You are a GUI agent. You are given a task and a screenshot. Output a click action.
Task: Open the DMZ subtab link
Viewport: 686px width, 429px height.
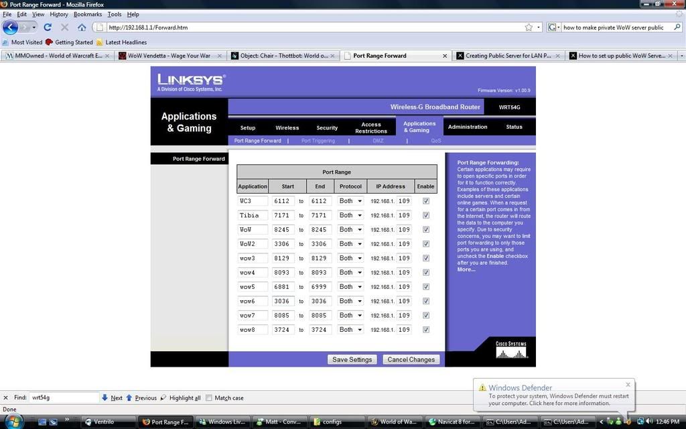378,141
